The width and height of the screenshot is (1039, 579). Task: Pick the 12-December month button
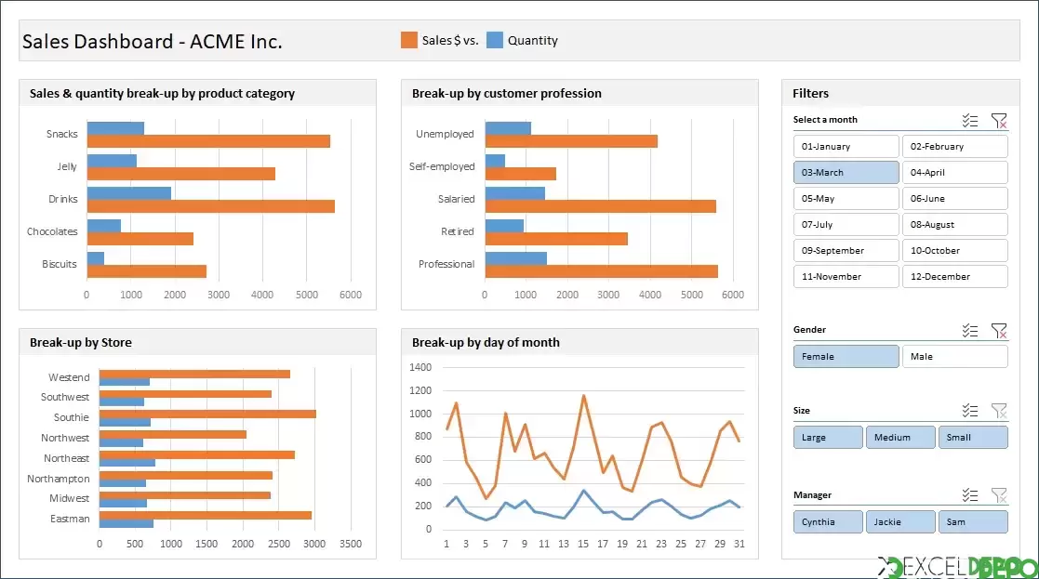[955, 277]
